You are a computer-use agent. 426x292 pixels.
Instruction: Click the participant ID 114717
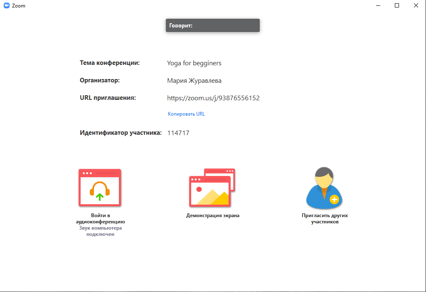tap(178, 133)
